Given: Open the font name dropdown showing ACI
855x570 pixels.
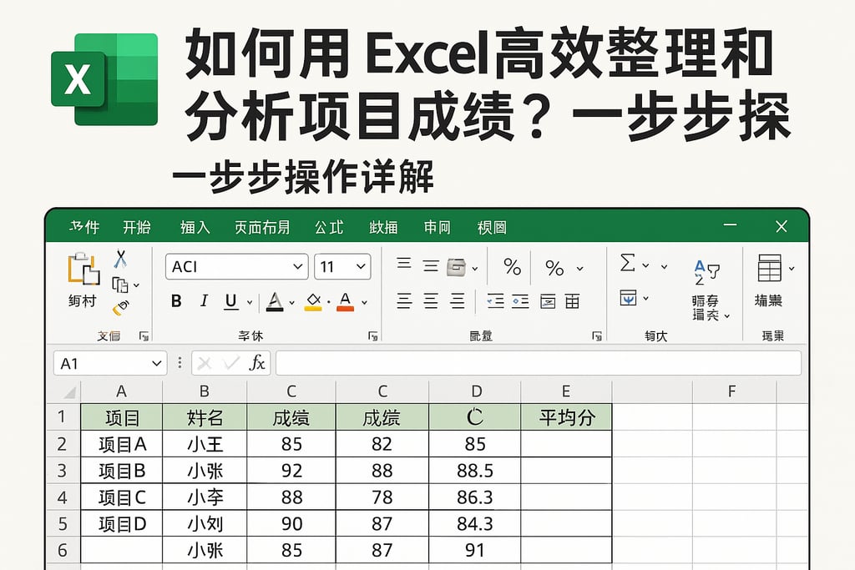Looking at the screenshot, I should (x=235, y=266).
